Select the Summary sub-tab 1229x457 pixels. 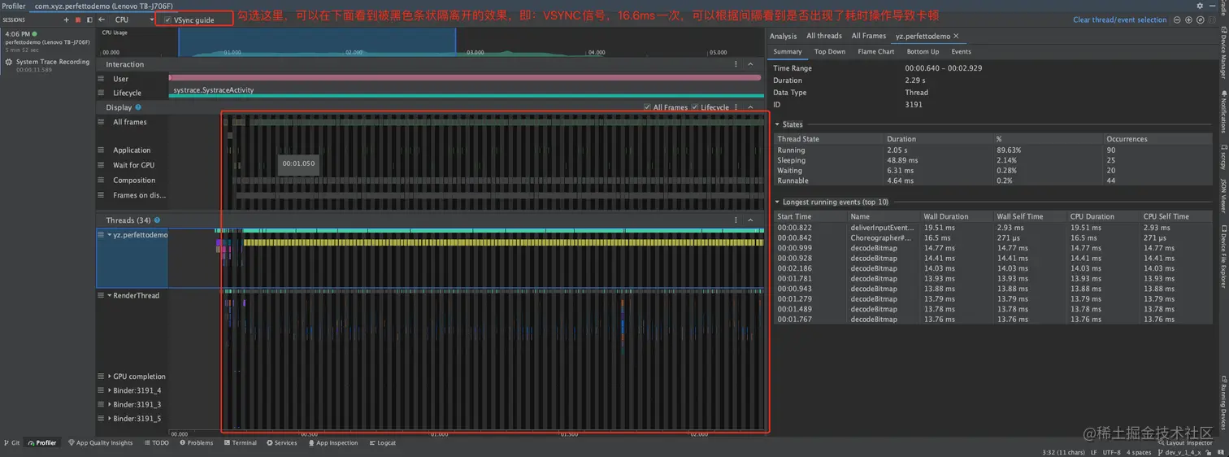pos(787,51)
